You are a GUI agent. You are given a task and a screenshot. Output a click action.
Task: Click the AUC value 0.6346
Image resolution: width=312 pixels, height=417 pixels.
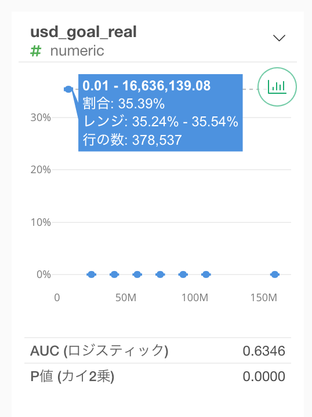click(264, 351)
